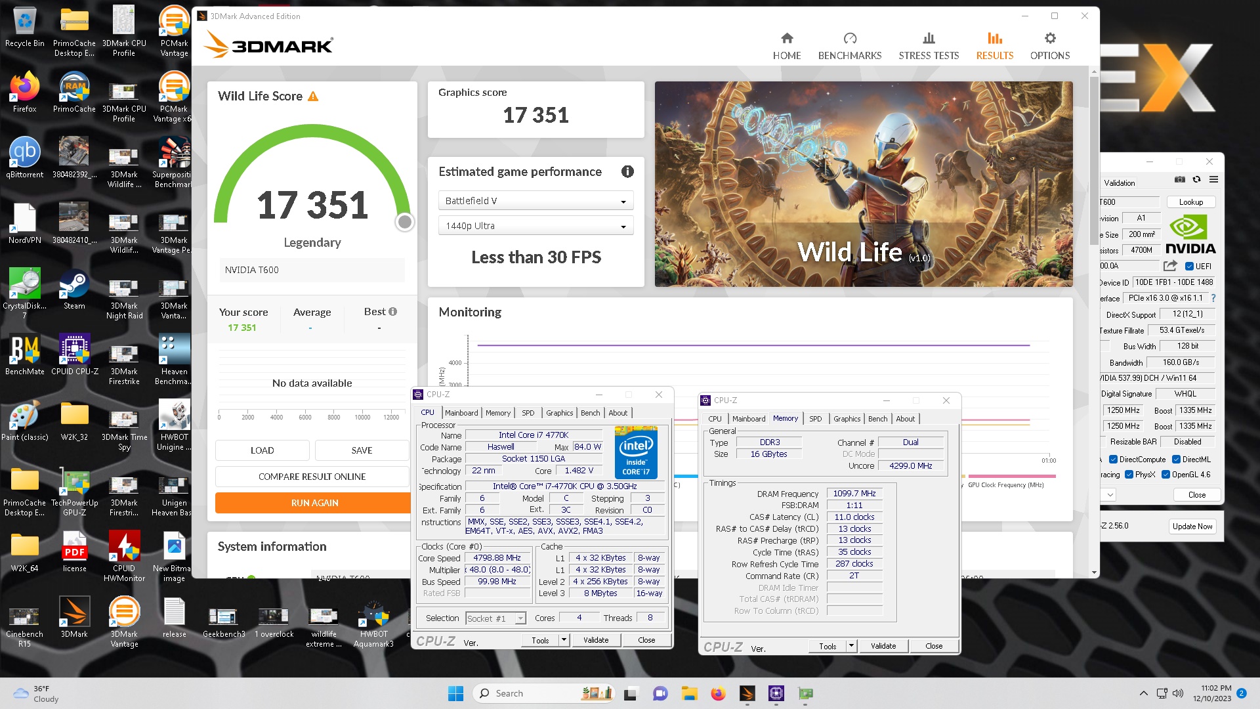Click the score gauge handle
The width and height of the screenshot is (1260, 709).
tap(405, 223)
